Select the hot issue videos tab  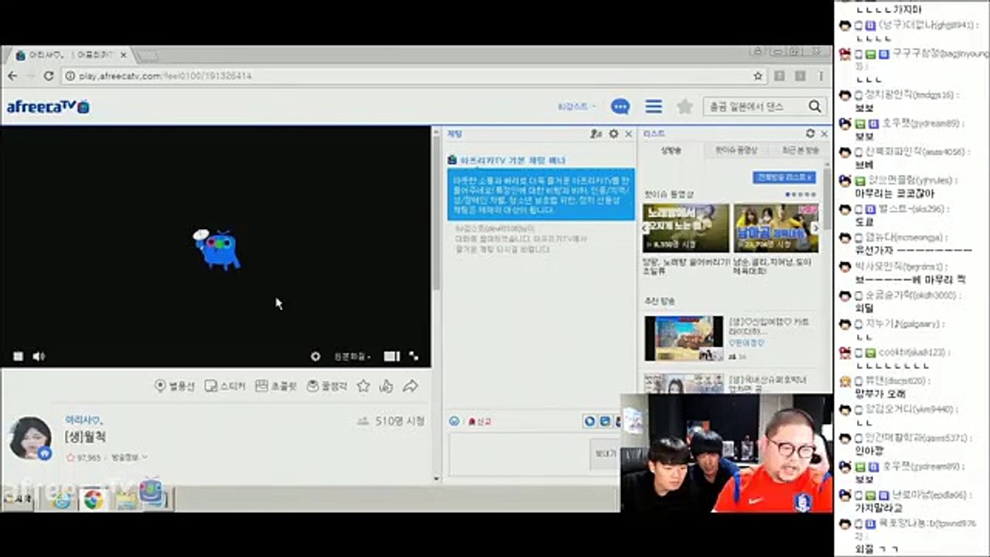tap(736, 150)
